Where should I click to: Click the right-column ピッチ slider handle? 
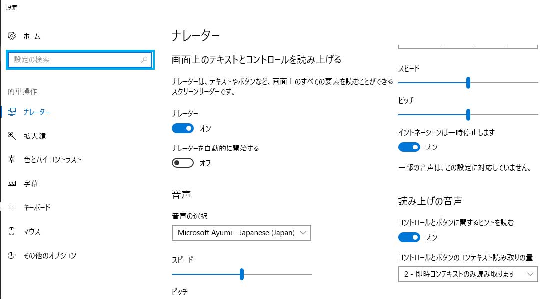(x=468, y=115)
